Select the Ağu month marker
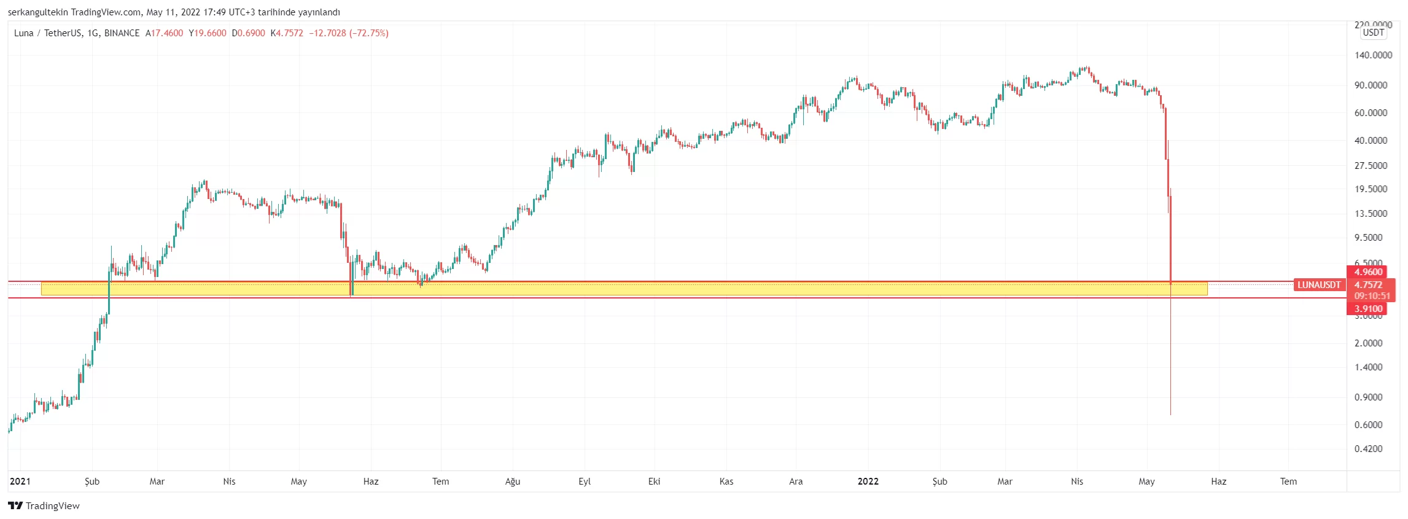Viewport: 1408px width, 519px height. click(x=513, y=482)
